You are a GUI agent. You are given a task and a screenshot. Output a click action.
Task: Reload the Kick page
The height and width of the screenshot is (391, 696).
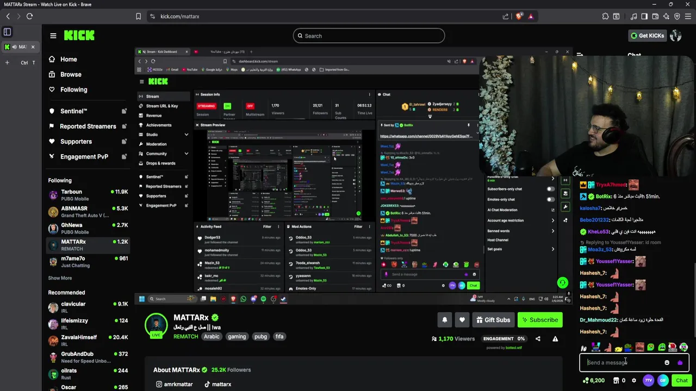[x=29, y=16]
